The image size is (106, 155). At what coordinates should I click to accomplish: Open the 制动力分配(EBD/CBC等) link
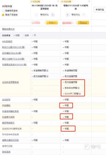pyautogui.click(x=14, y=47)
